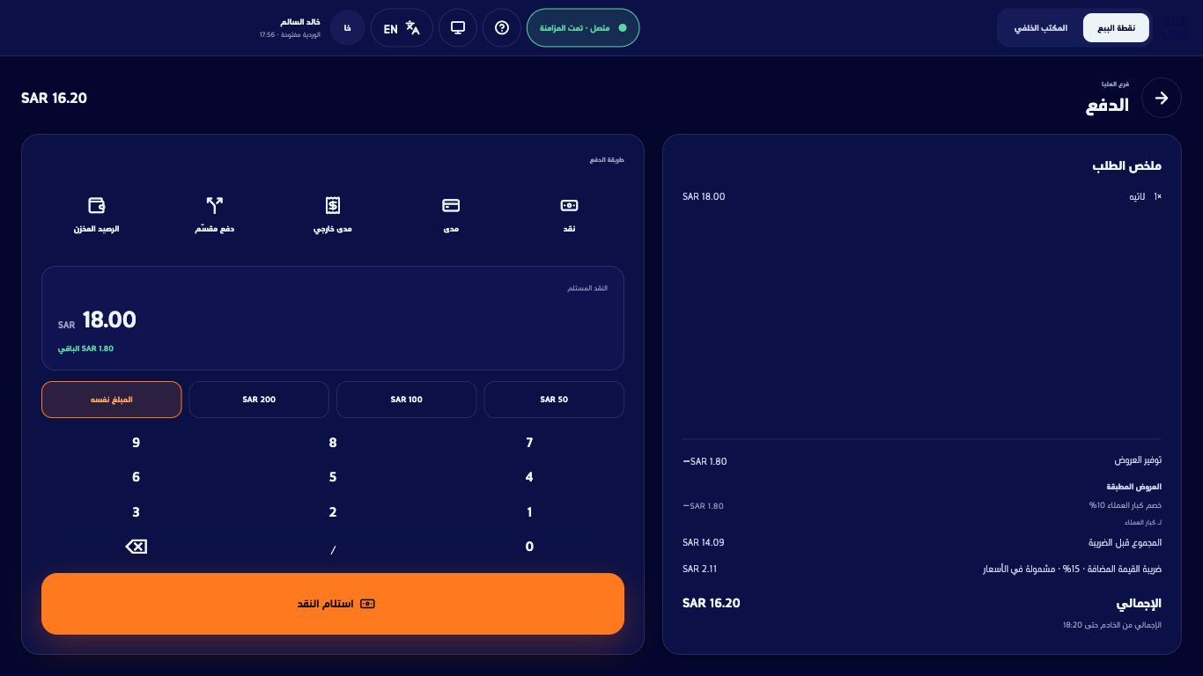Choose the split payment arrows icon
Viewport: 1203px width, 676px height.
click(214, 205)
